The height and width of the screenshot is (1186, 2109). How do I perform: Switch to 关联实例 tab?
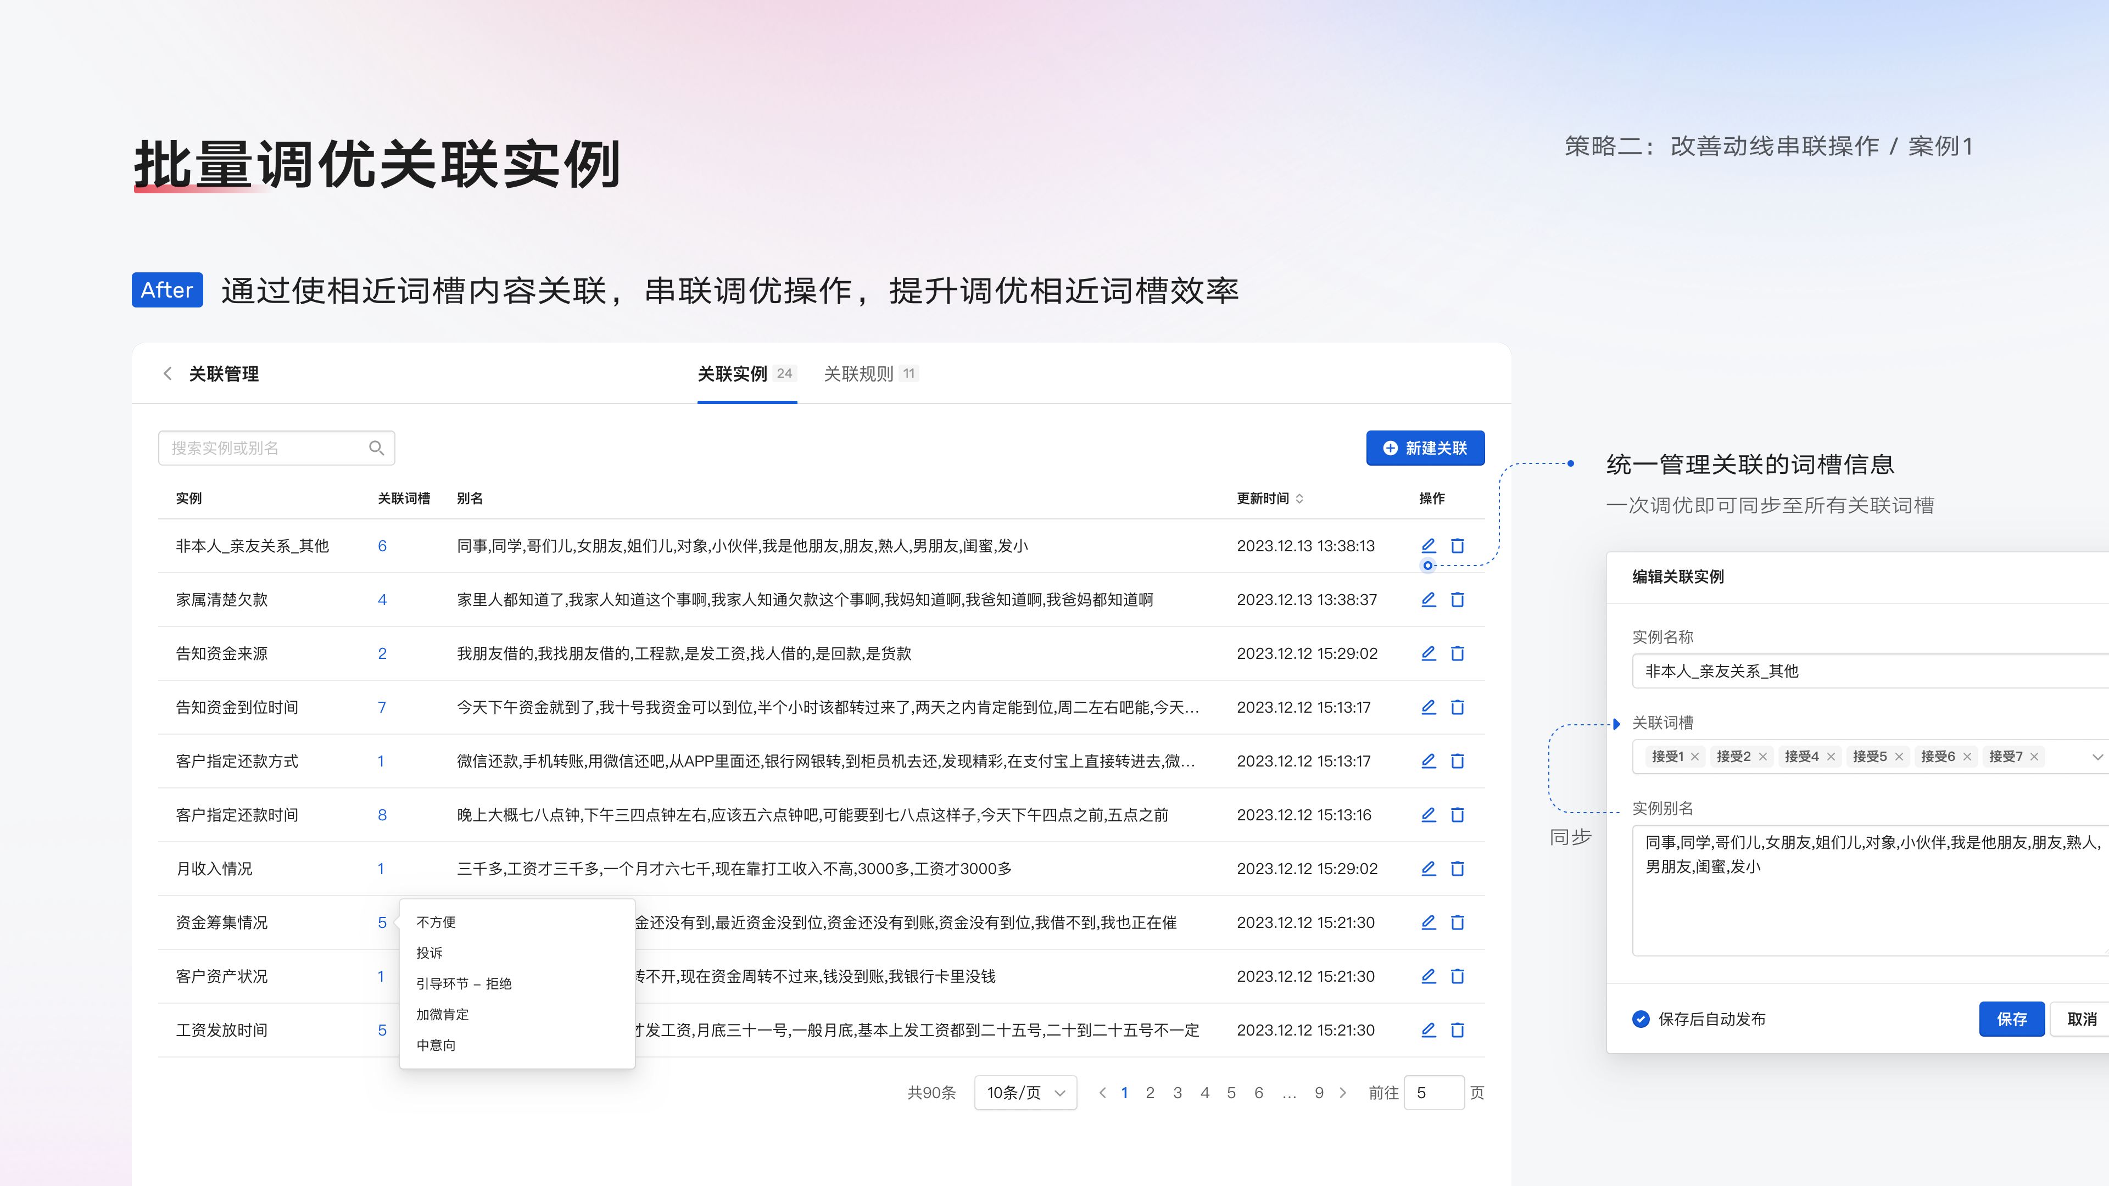pos(747,373)
